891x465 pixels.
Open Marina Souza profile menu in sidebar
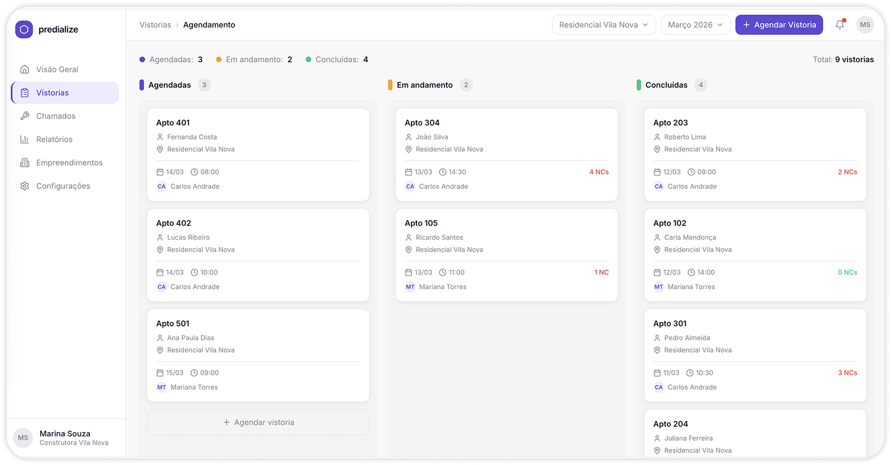pos(65,438)
